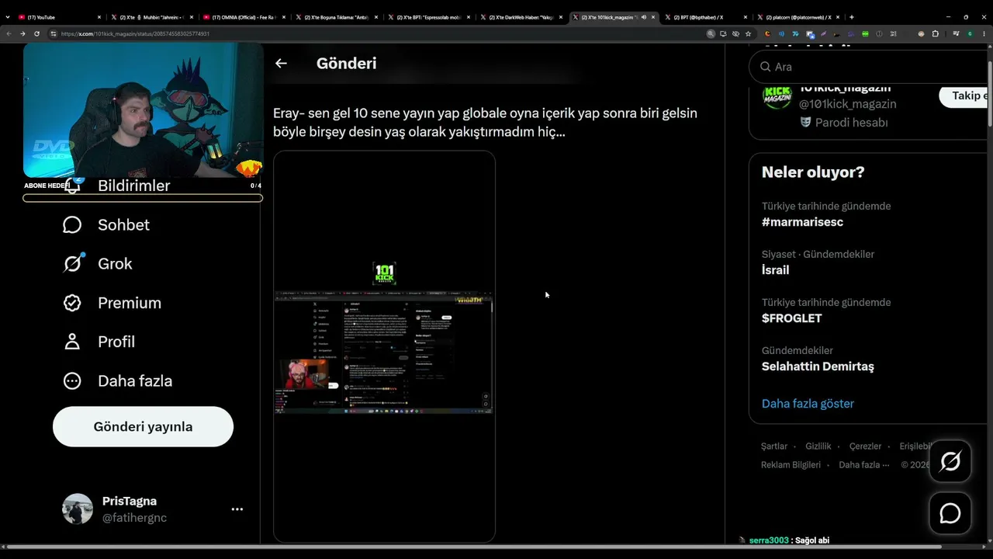Reload the current page
993x559 pixels.
pyautogui.click(x=36, y=33)
